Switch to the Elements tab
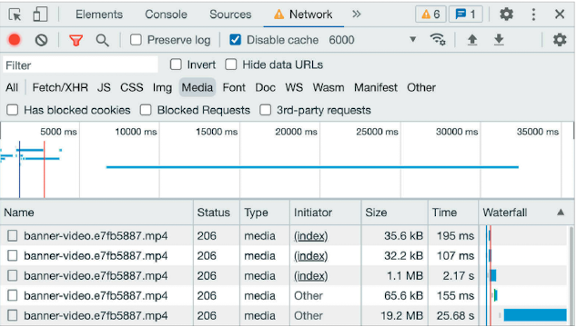The width and height of the screenshot is (577, 327). [x=99, y=15]
